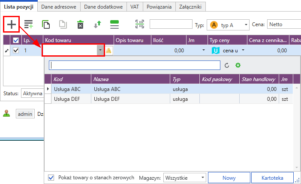
Task: Expand the Magazyn dropdown set to Wszystkie
Action: pyautogui.click(x=185, y=178)
